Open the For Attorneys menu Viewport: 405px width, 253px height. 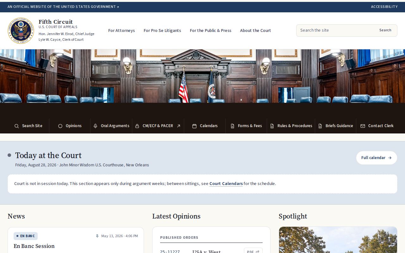point(121,31)
